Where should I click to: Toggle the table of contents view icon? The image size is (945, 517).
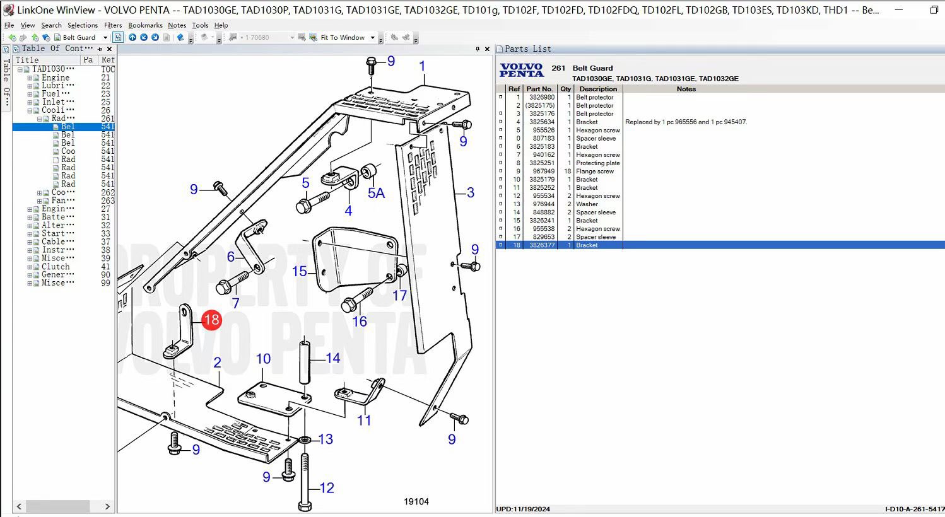coord(118,38)
